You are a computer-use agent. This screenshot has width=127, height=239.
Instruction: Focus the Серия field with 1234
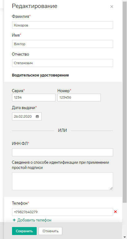[34, 98]
